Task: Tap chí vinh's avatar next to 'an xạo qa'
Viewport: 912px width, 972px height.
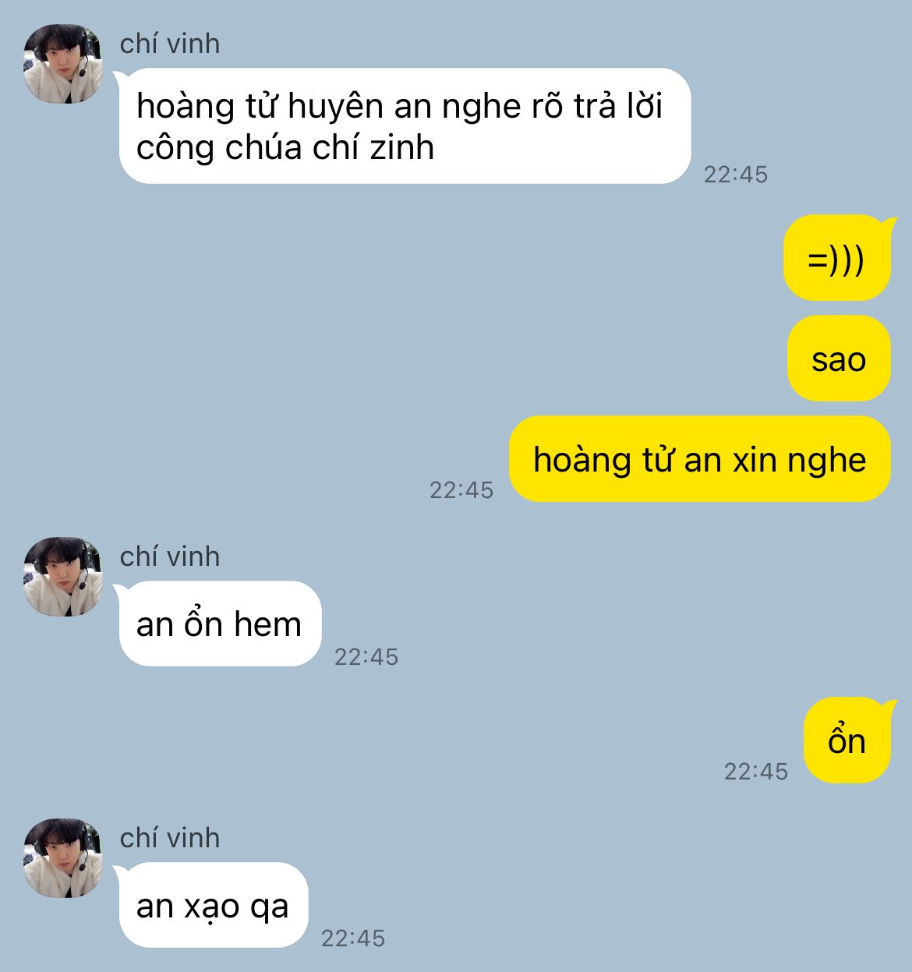Action: click(63, 858)
